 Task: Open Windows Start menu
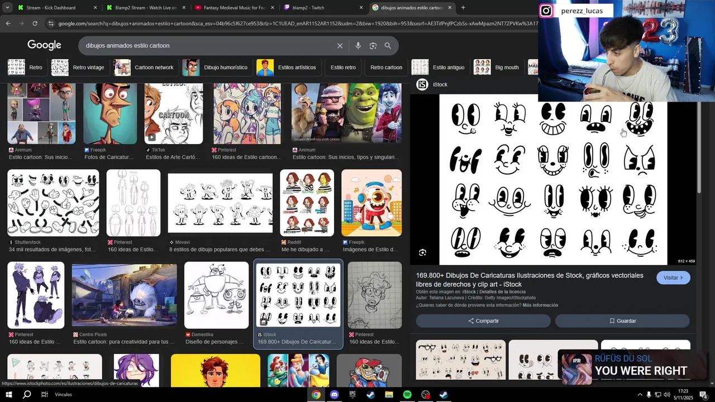8,395
